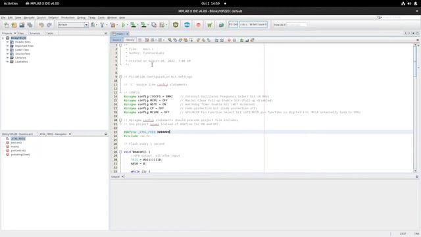Open the Navigate menu
Screen dimensions: 421x237
[29, 18]
